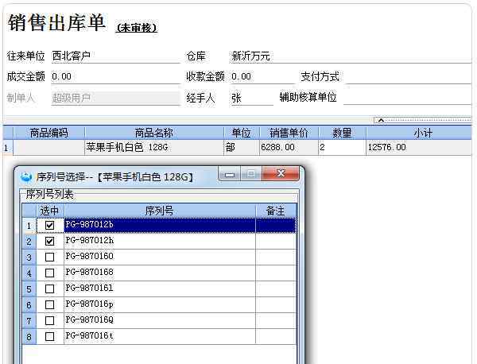The height and width of the screenshot is (364, 477).
Task: Click row header 8 in the serial list
Action: click(x=29, y=337)
